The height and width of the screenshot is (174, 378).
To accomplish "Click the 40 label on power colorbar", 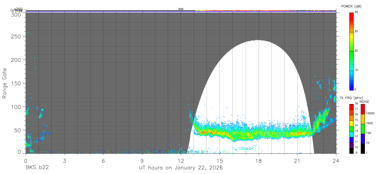I will (356, 12).
